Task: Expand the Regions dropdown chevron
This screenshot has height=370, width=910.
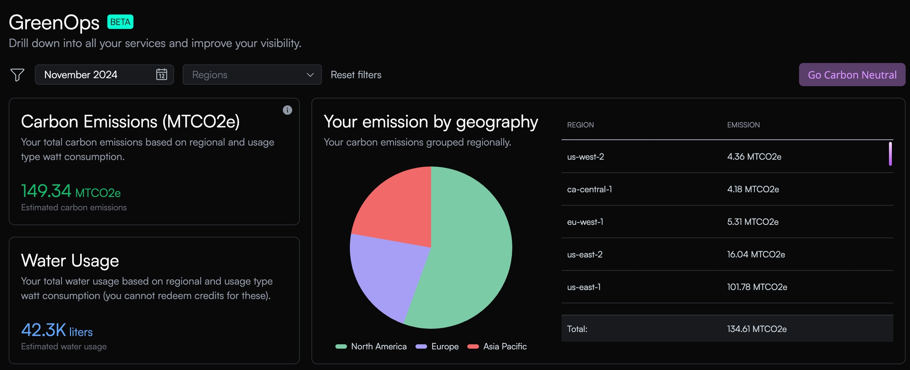Action: coord(310,75)
